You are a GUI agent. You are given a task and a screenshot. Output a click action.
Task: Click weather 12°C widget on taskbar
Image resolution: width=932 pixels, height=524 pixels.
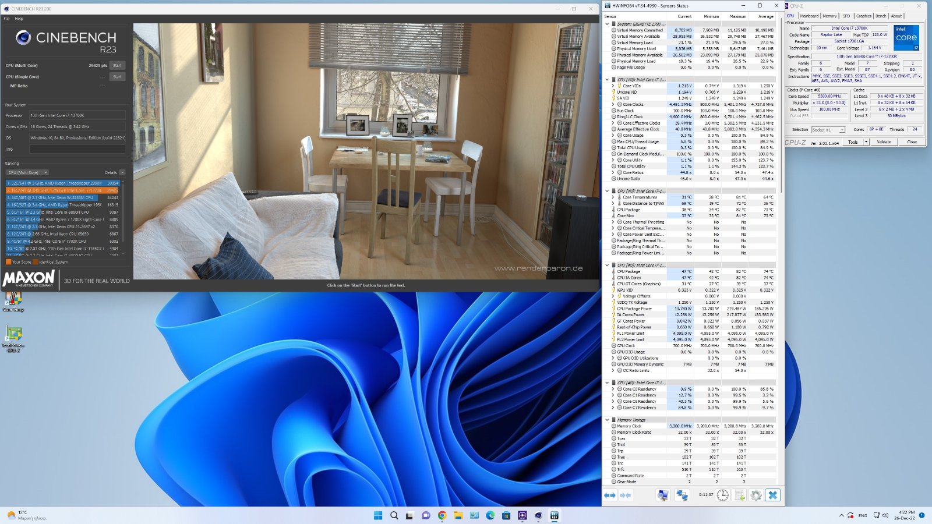tap(27, 515)
